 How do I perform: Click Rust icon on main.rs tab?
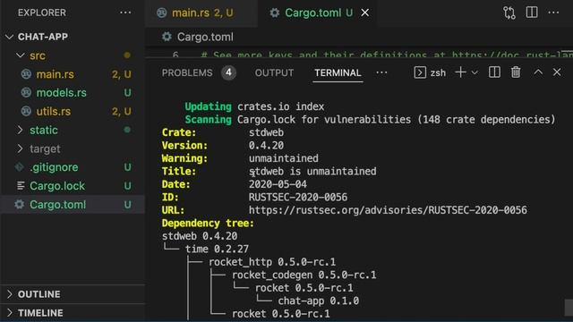pyautogui.click(x=161, y=13)
